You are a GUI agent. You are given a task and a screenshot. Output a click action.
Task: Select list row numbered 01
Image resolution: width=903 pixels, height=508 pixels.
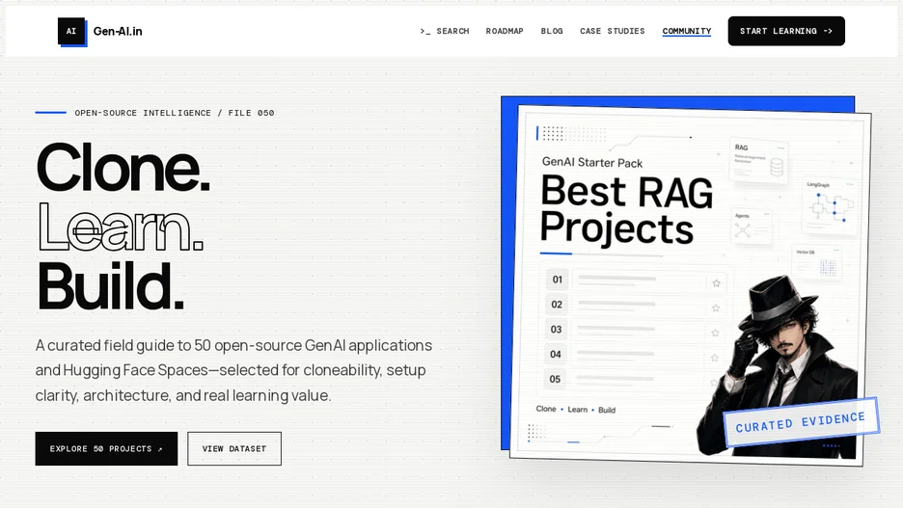point(635,281)
